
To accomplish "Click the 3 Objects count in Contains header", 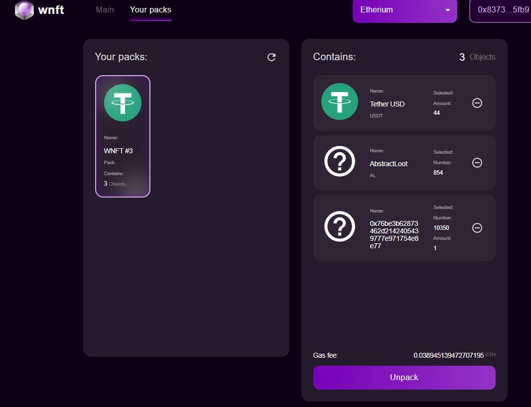I will click(477, 57).
